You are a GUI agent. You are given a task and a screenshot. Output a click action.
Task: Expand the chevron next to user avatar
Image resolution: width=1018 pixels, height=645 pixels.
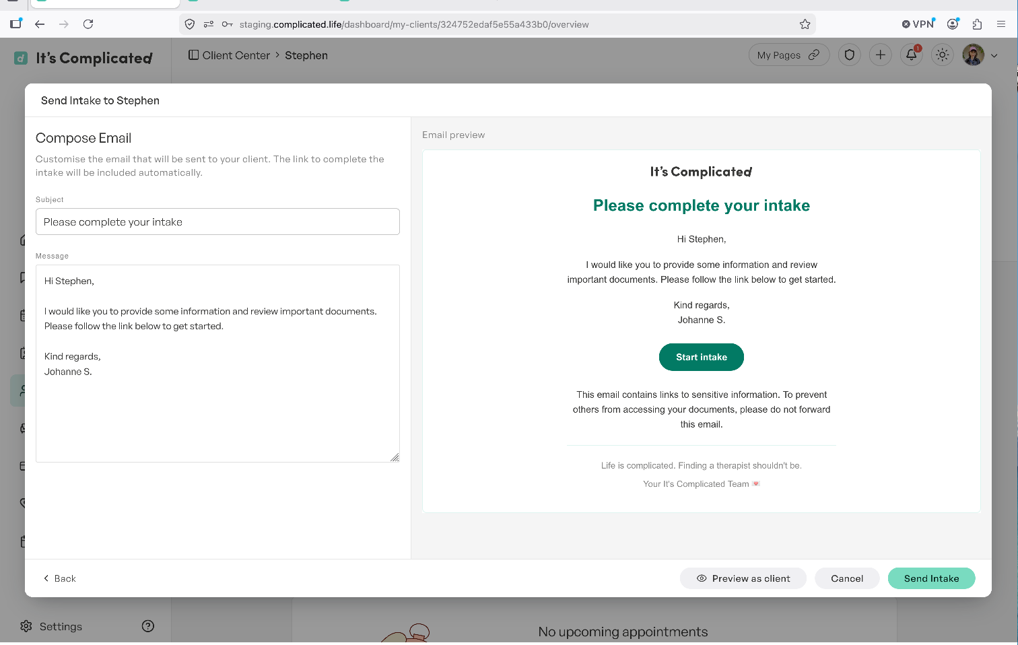coord(994,56)
